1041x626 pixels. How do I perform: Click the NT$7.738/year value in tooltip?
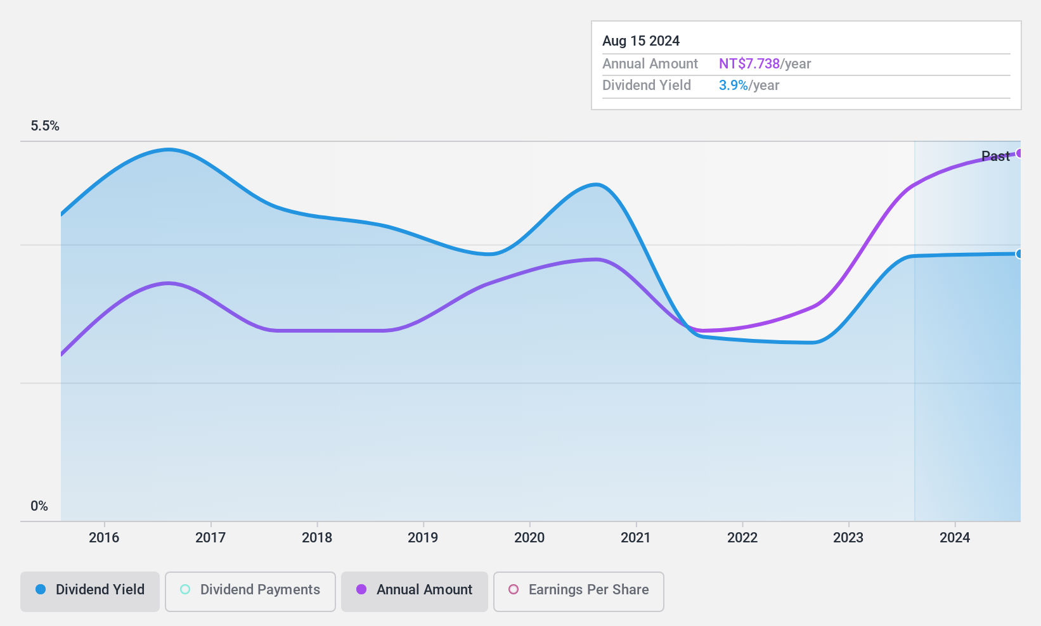tap(765, 64)
